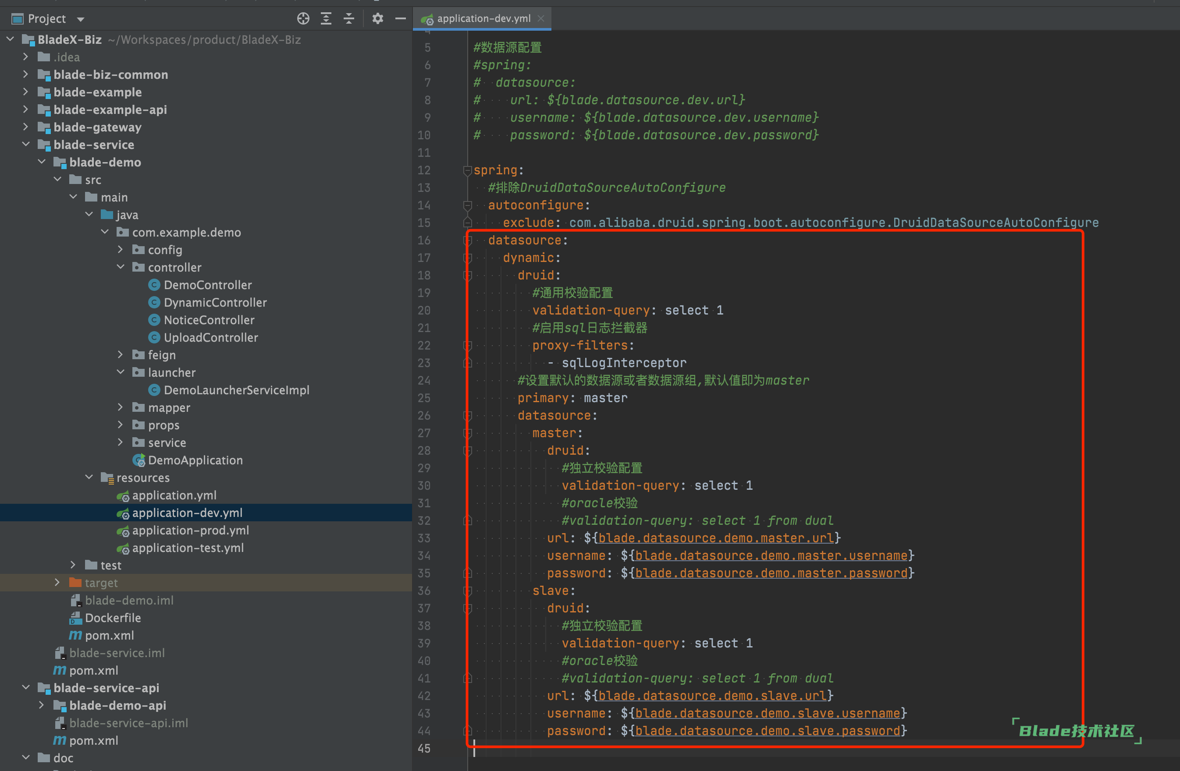Screen dimensions: 1180x771
Task: Click blade.datasource.demo.slave.url property reference
Action: click(712, 696)
